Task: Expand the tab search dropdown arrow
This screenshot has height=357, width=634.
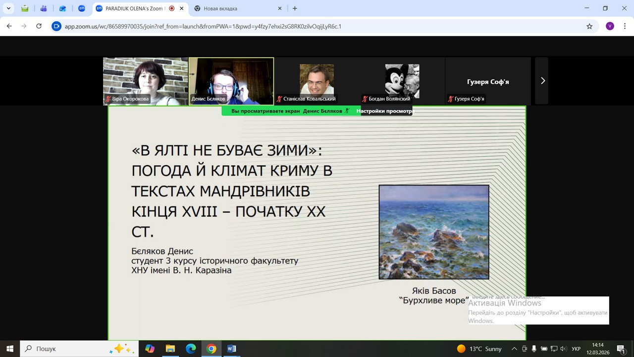Action: tap(8, 8)
